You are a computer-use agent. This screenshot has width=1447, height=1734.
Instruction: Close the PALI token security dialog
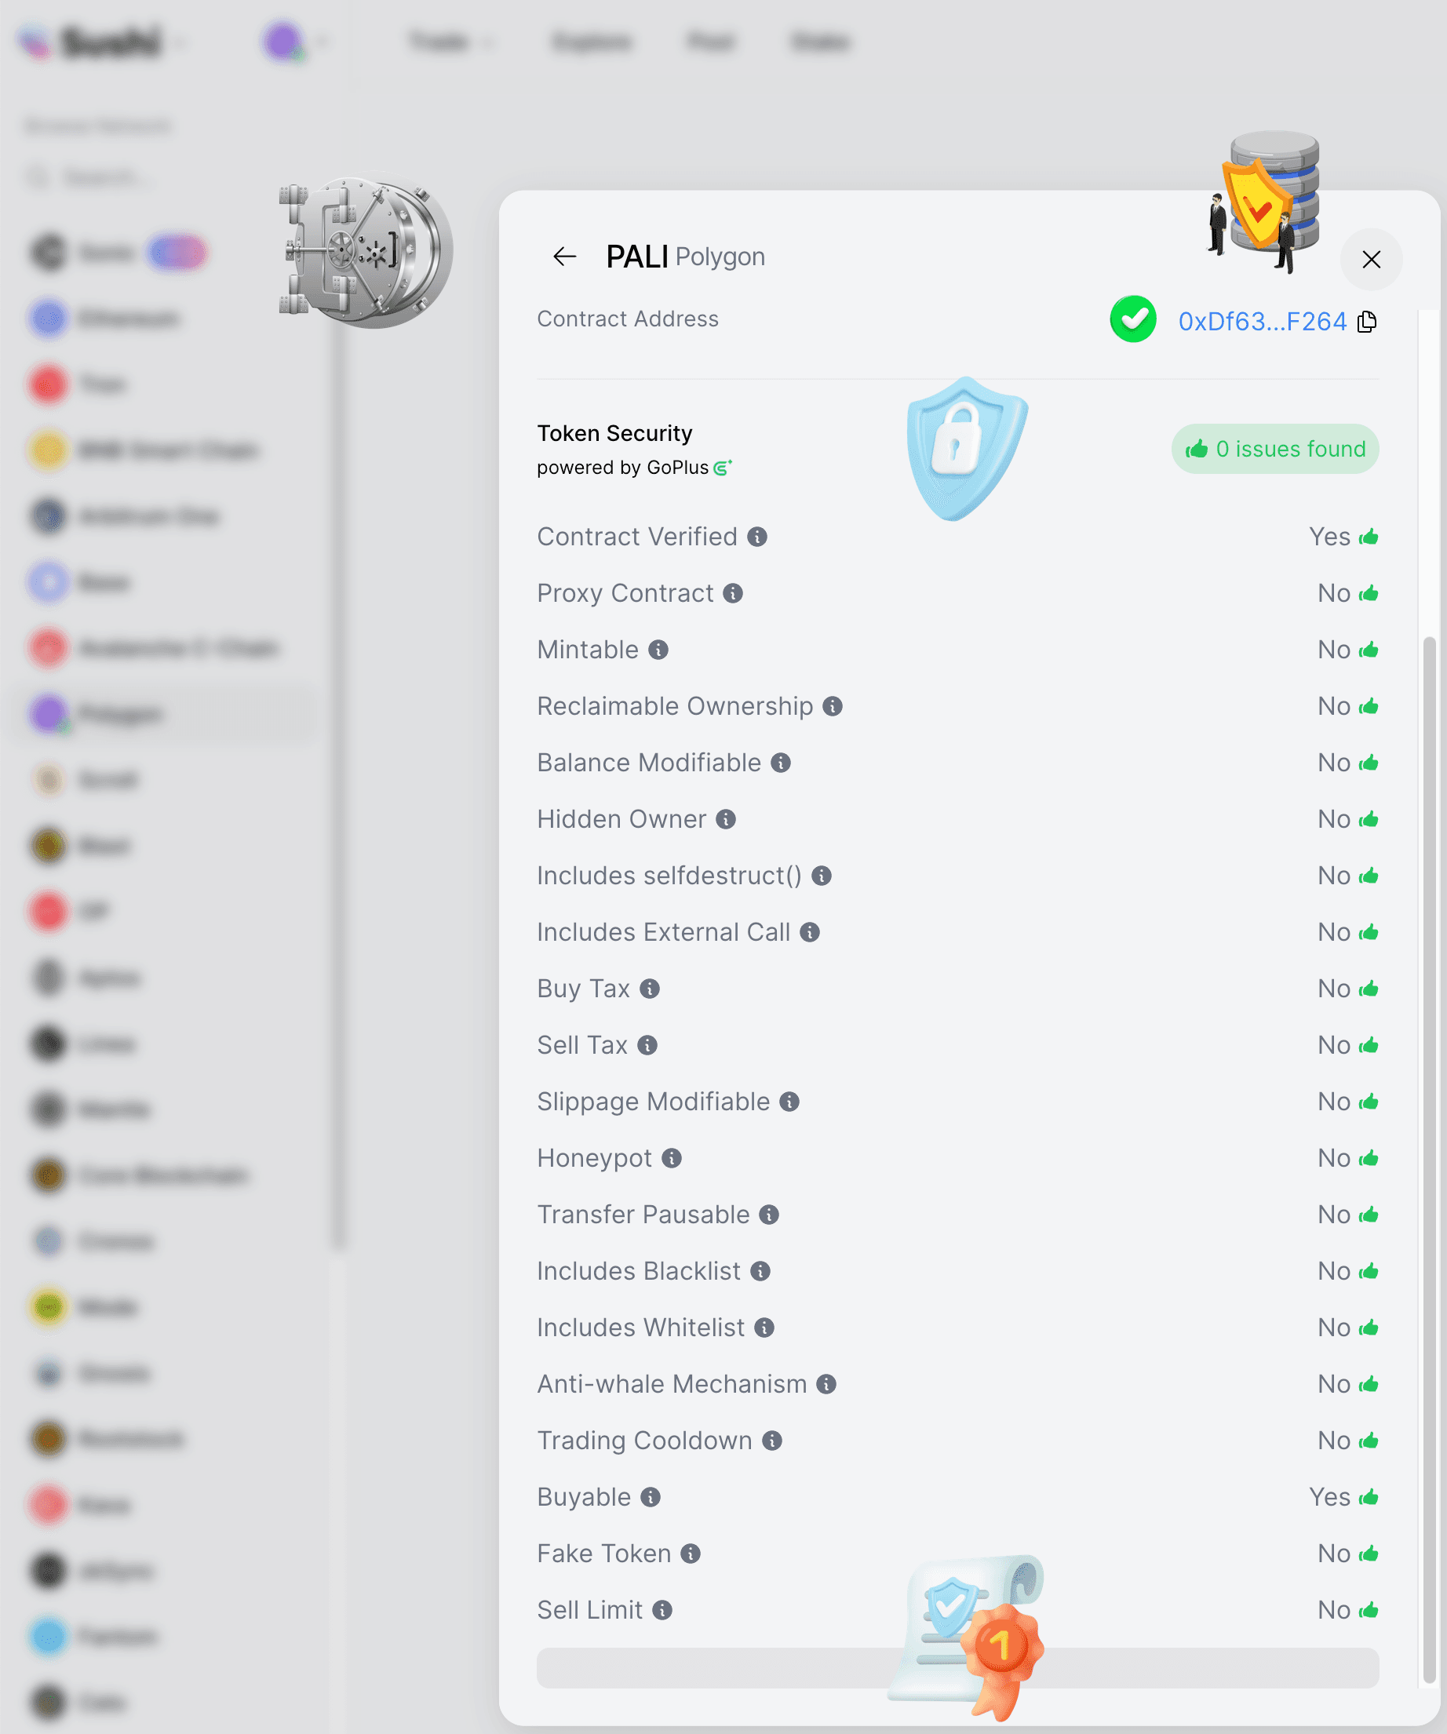click(1371, 259)
